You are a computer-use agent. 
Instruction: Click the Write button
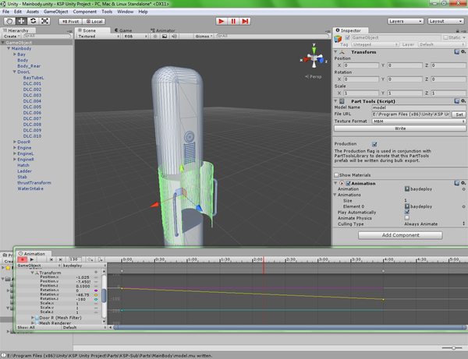pyautogui.click(x=399, y=128)
